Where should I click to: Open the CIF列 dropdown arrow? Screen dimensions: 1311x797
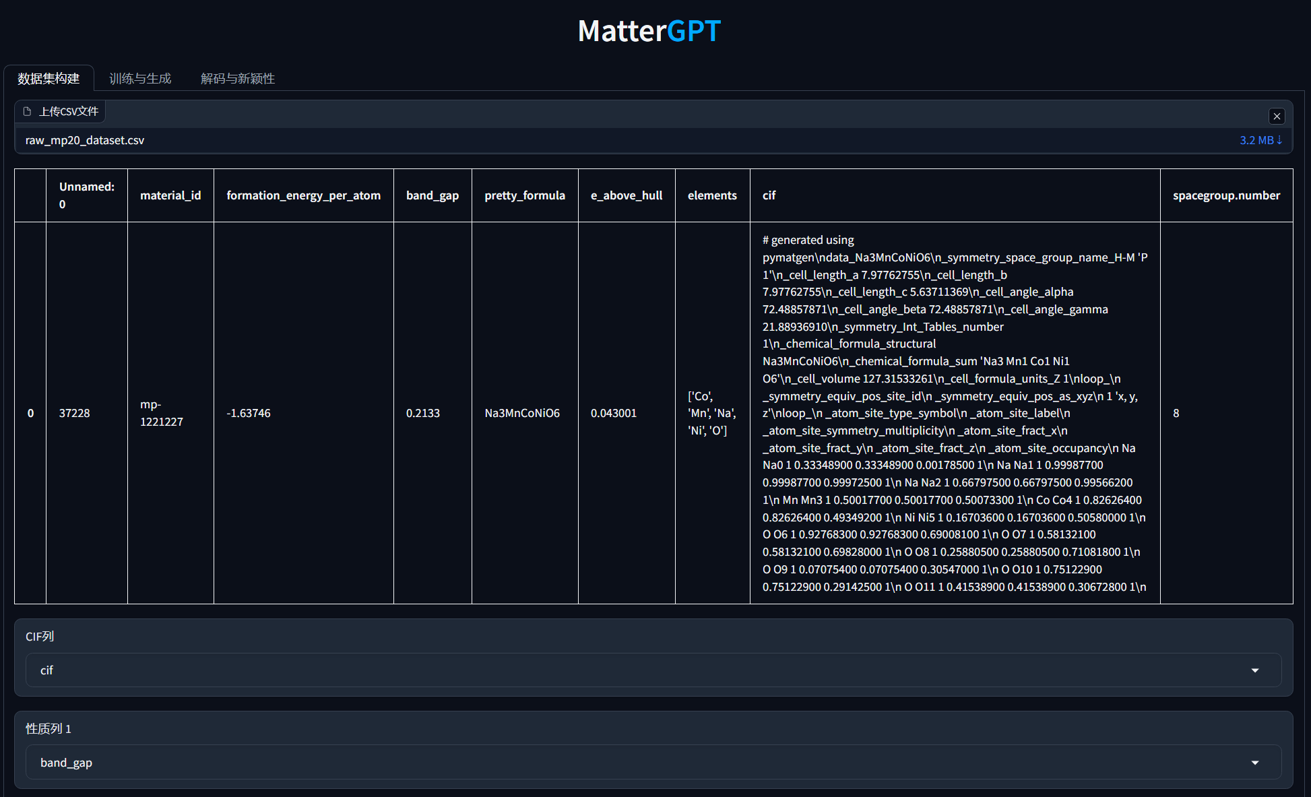pos(1255,670)
